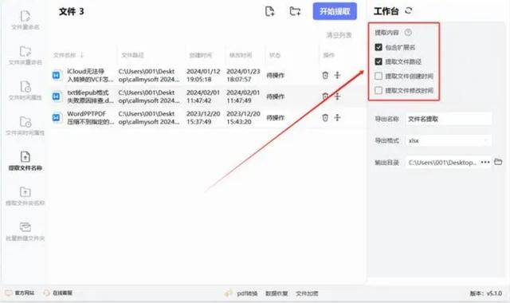The height and width of the screenshot is (303, 510).
Task: Refresh the 工作台 panel
Action: click(x=409, y=10)
